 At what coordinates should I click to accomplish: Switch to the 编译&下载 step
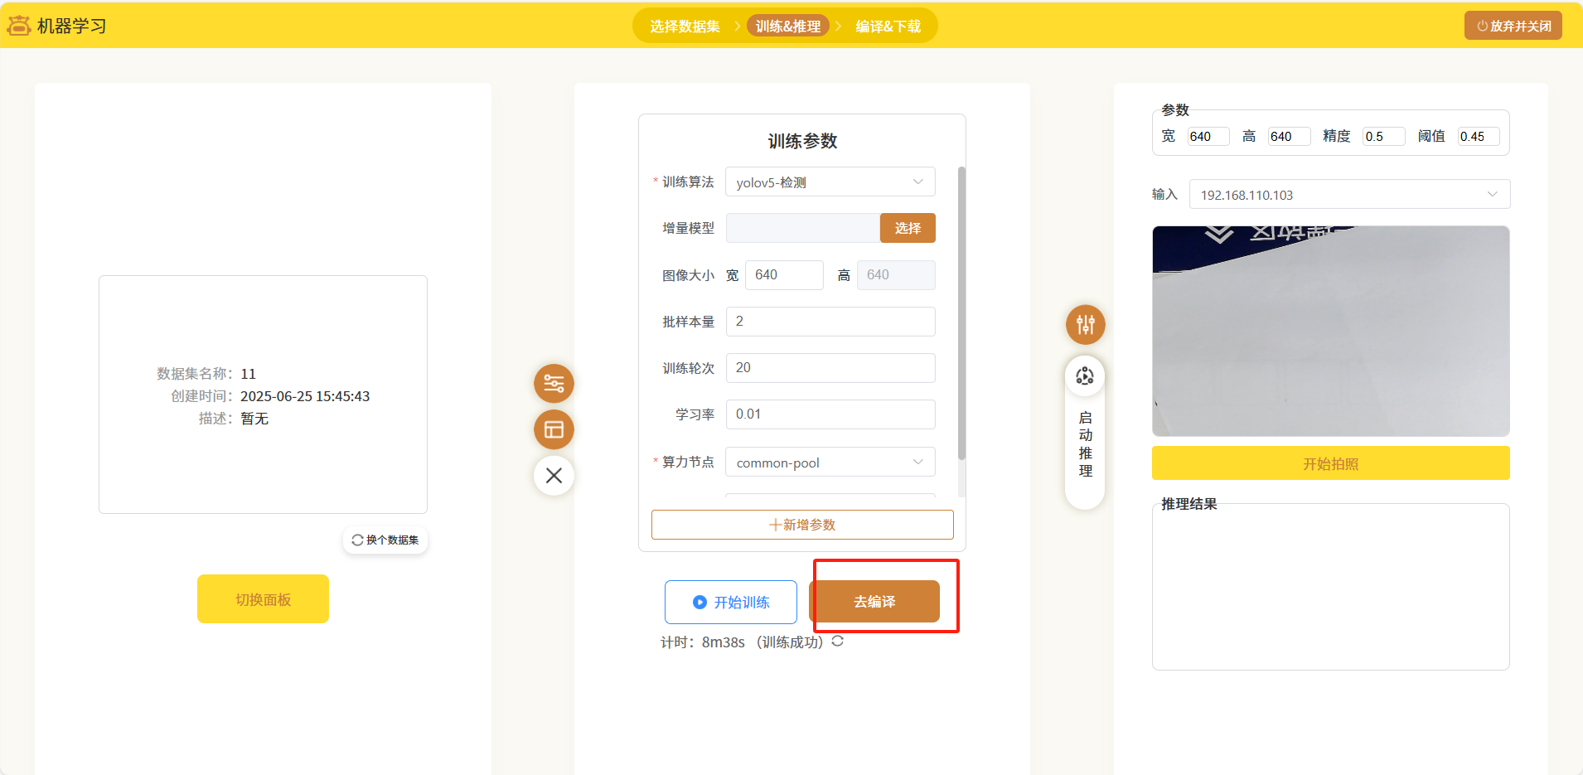pyautogui.click(x=888, y=27)
